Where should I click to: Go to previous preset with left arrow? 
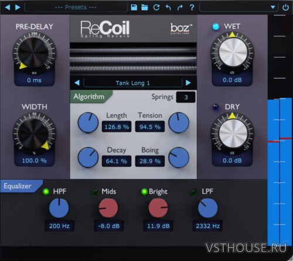pyautogui.click(x=8, y=8)
